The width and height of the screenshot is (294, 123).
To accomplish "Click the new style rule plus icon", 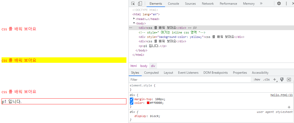I will pos(275,79).
